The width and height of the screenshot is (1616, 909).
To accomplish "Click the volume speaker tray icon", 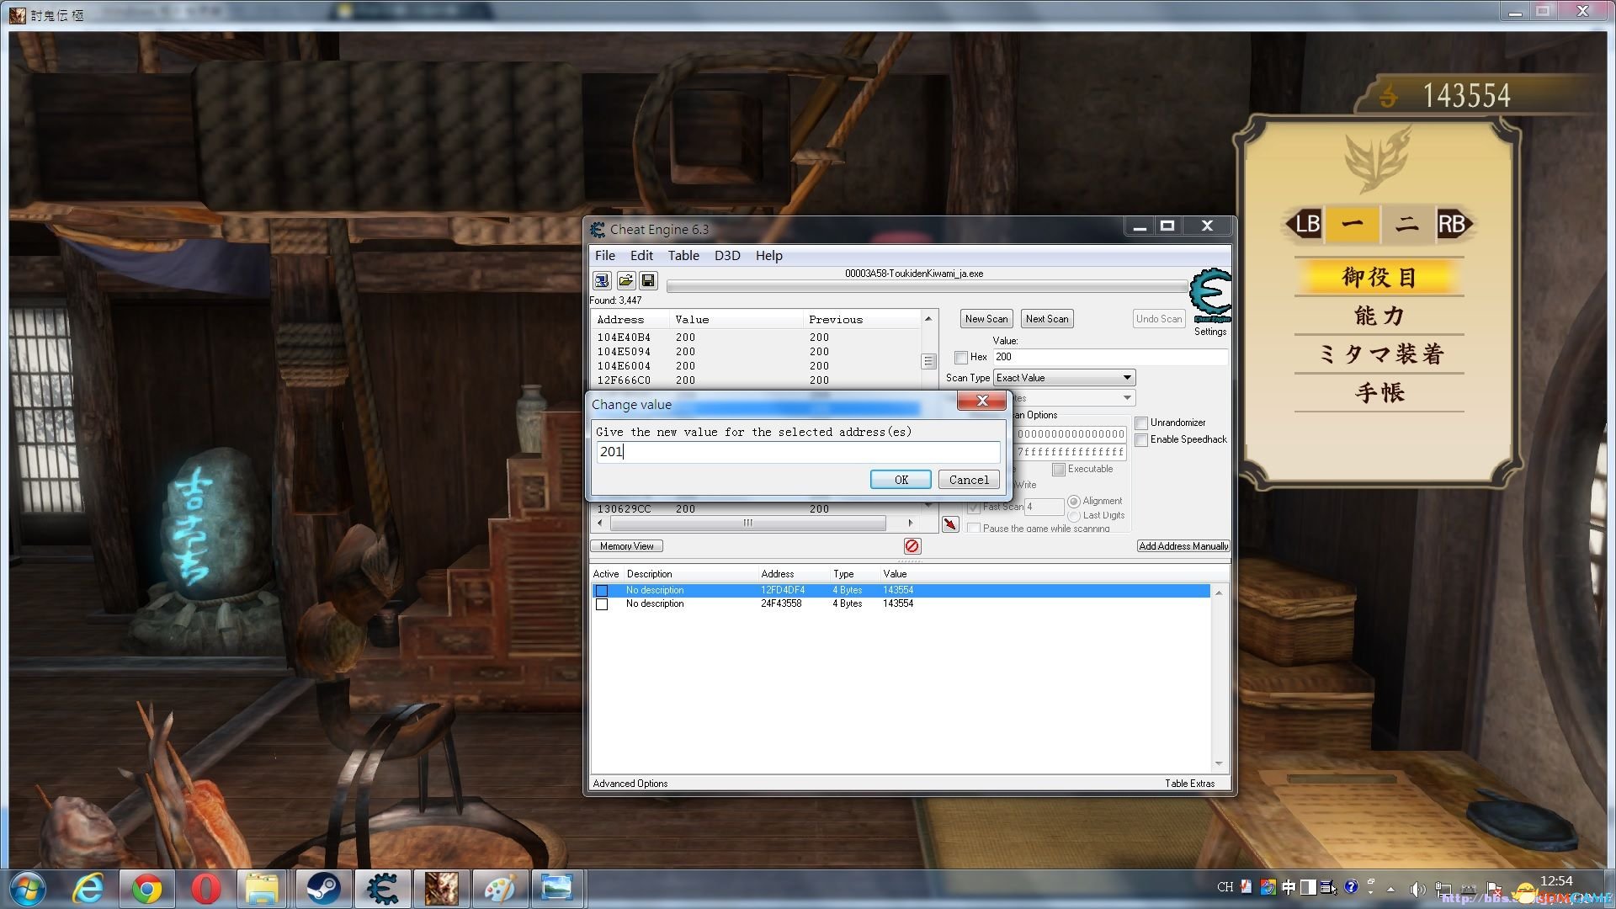I will 1417,889.
